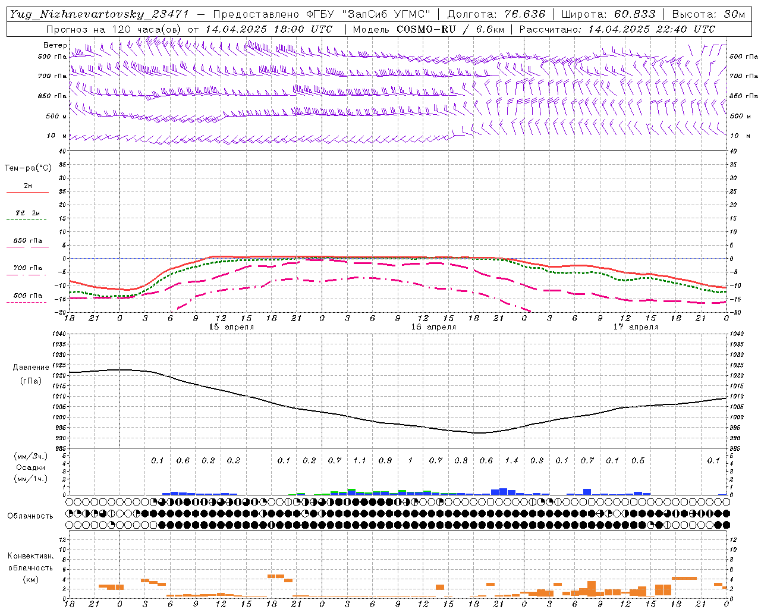
Task: Click the '15 апреля' date label
Action: (x=231, y=327)
